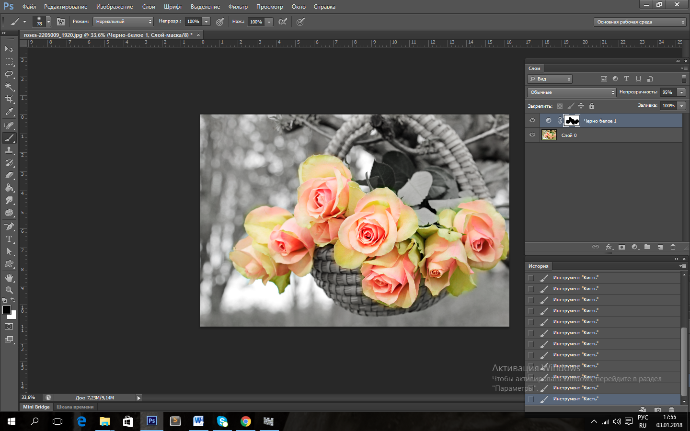The height and width of the screenshot is (431, 690).
Task: Pick the Magic Wand tool
Action: [x=9, y=87]
